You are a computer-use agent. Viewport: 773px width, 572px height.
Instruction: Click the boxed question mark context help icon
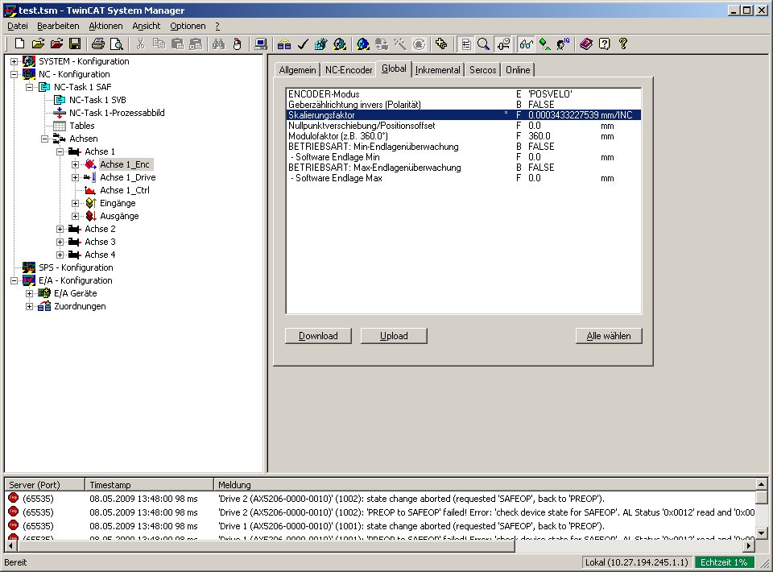(x=605, y=44)
